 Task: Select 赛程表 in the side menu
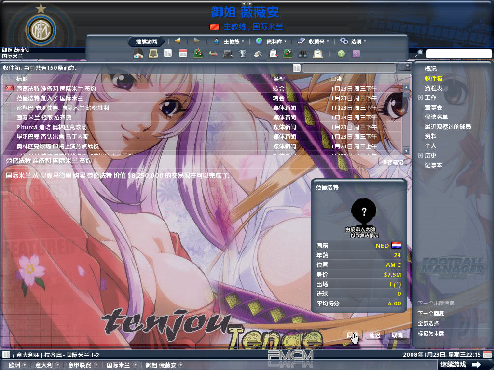pos(433,88)
